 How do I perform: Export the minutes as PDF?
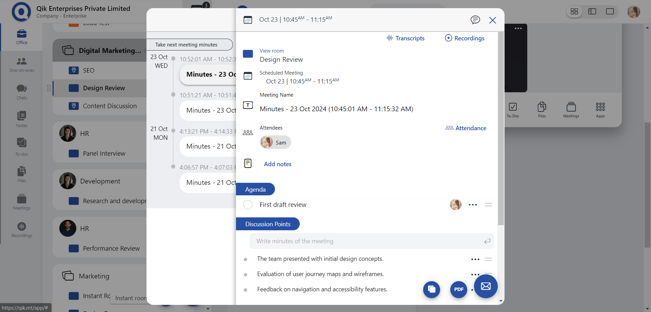(459, 289)
